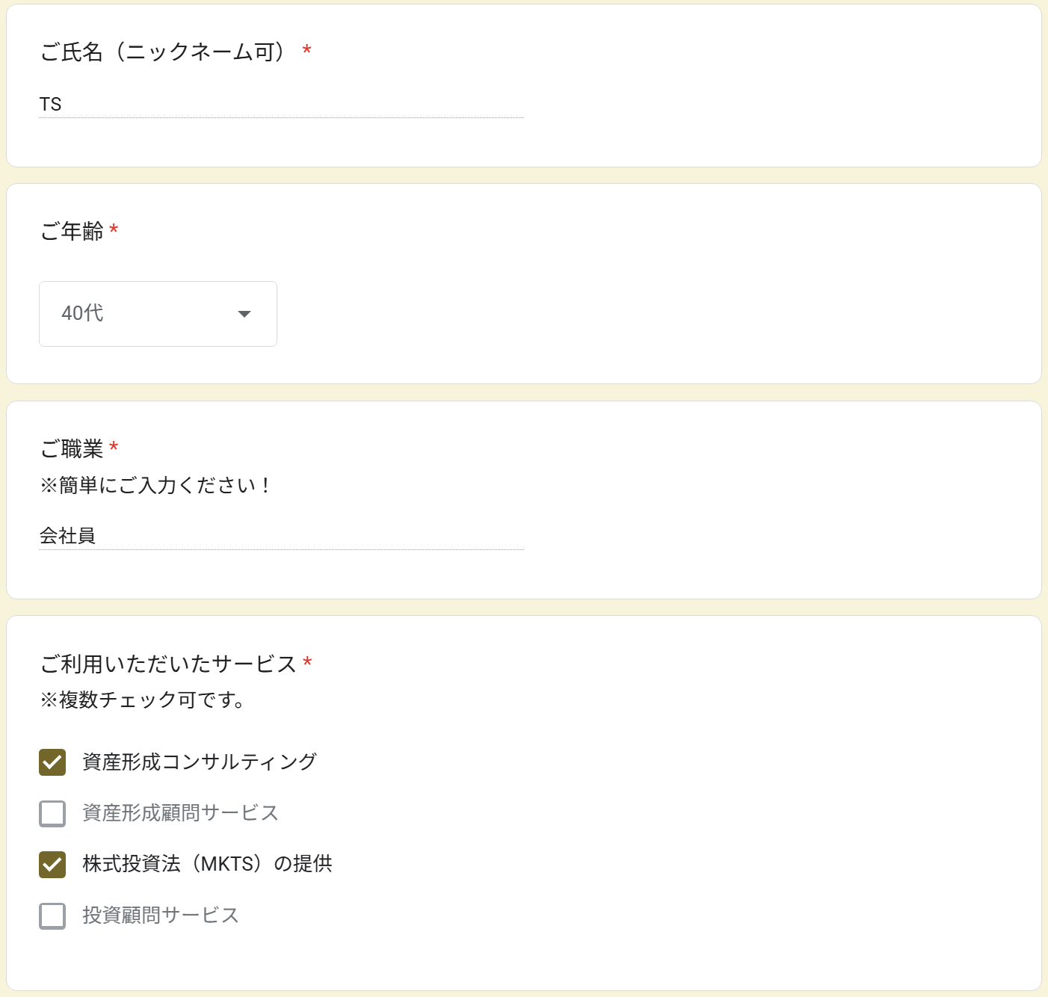Expand the age dropdown arrow
This screenshot has height=997, width=1048.
click(244, 314)
